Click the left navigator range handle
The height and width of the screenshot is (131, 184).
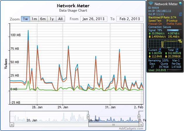(x=88, y=116)
